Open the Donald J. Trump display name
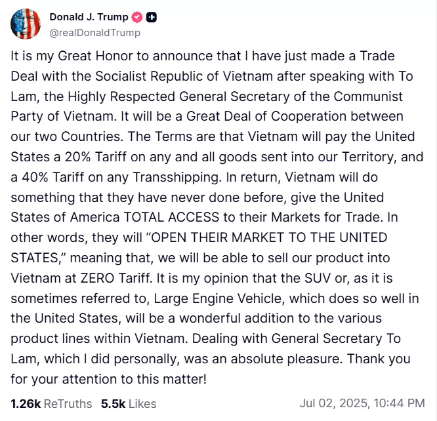 point(89,17)
